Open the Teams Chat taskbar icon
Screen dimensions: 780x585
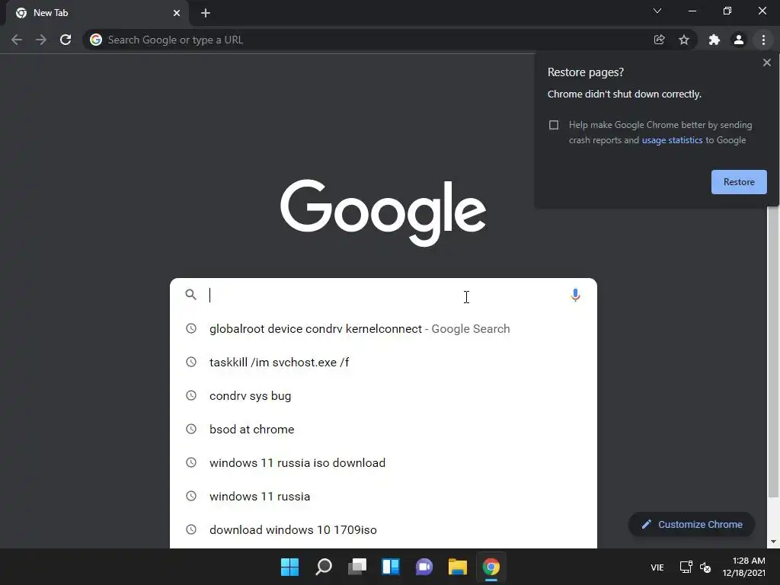424,567
